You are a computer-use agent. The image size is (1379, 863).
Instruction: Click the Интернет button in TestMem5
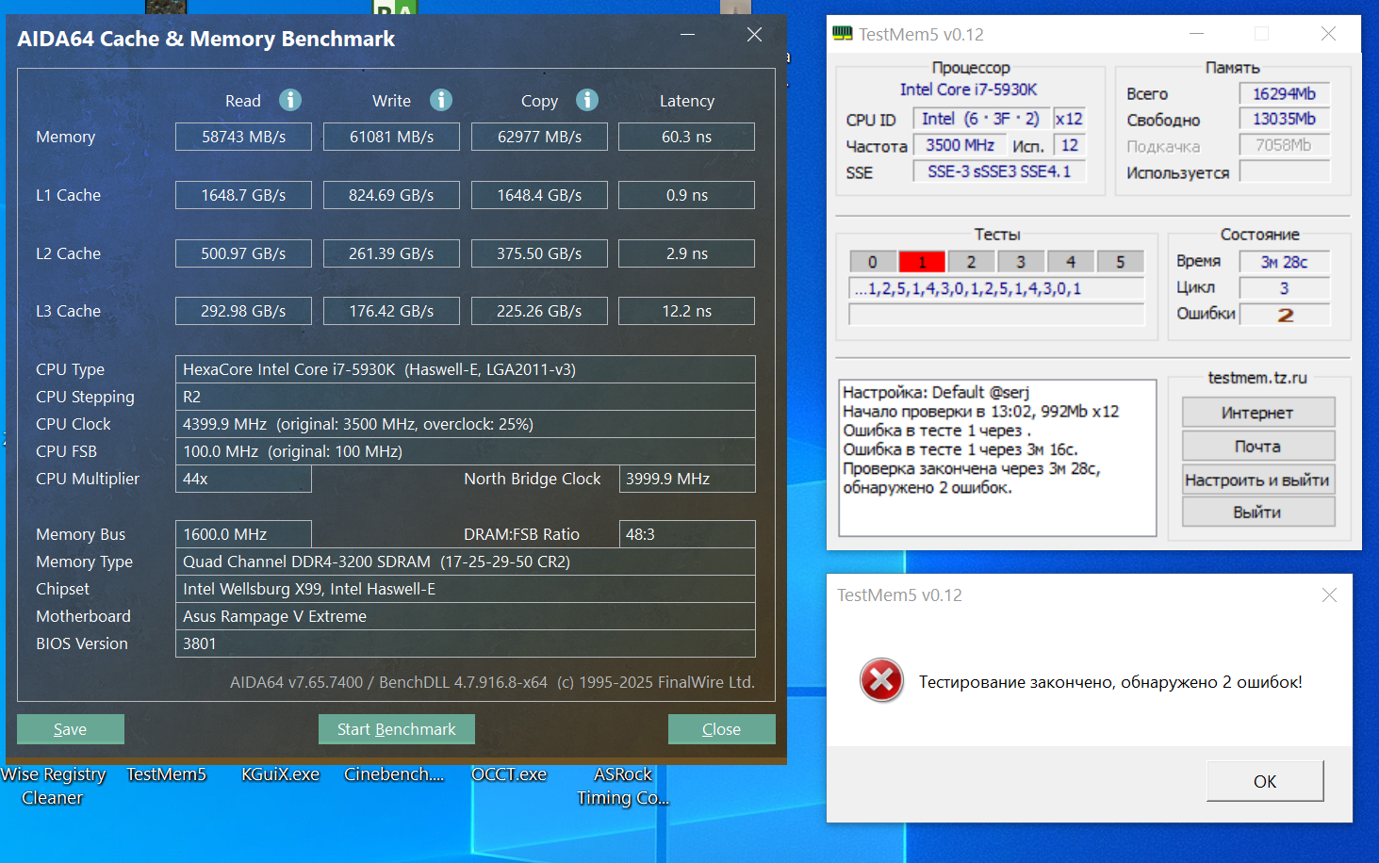[1258, 413]
